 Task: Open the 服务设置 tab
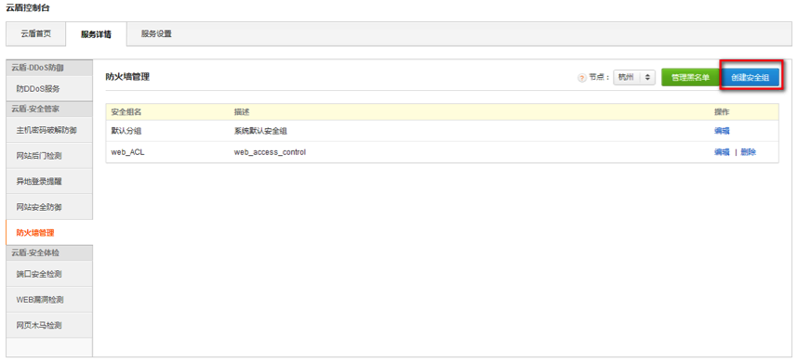point(156,34)
